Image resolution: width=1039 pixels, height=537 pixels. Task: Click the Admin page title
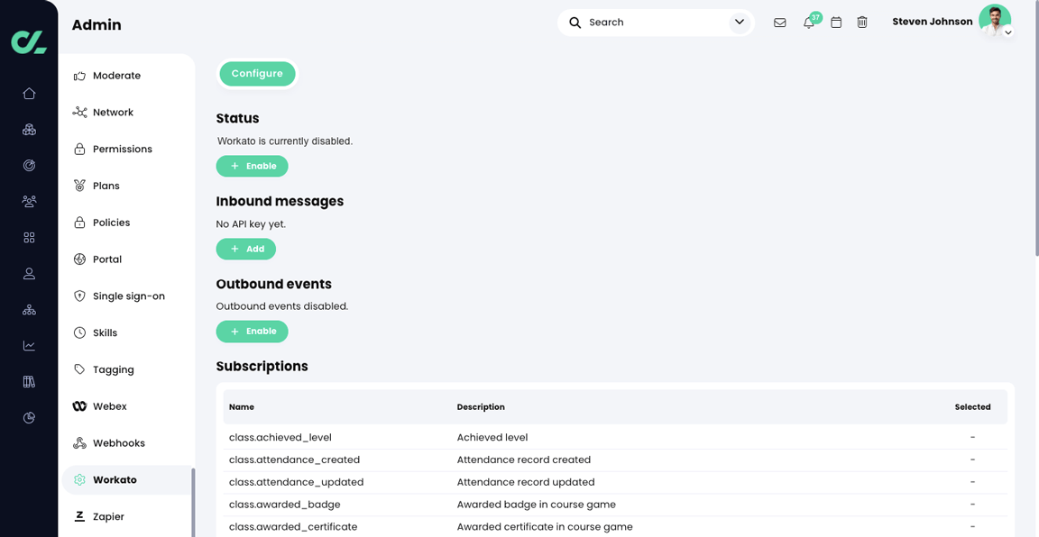pos(97,25)
